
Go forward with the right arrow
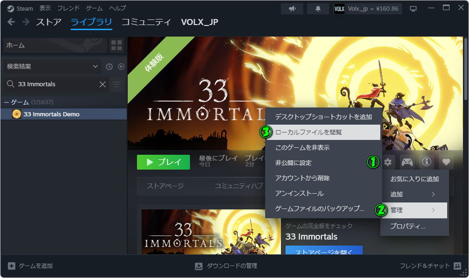tap(26, 22)
